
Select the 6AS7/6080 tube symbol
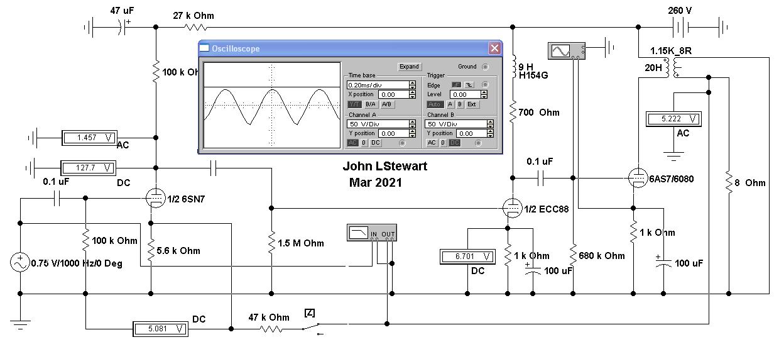pos(638,179)
